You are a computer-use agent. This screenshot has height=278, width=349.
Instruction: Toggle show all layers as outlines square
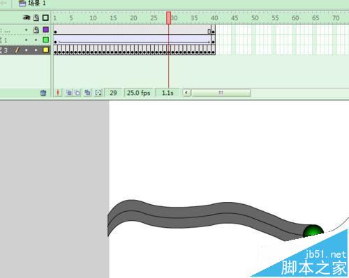(45, 17)
